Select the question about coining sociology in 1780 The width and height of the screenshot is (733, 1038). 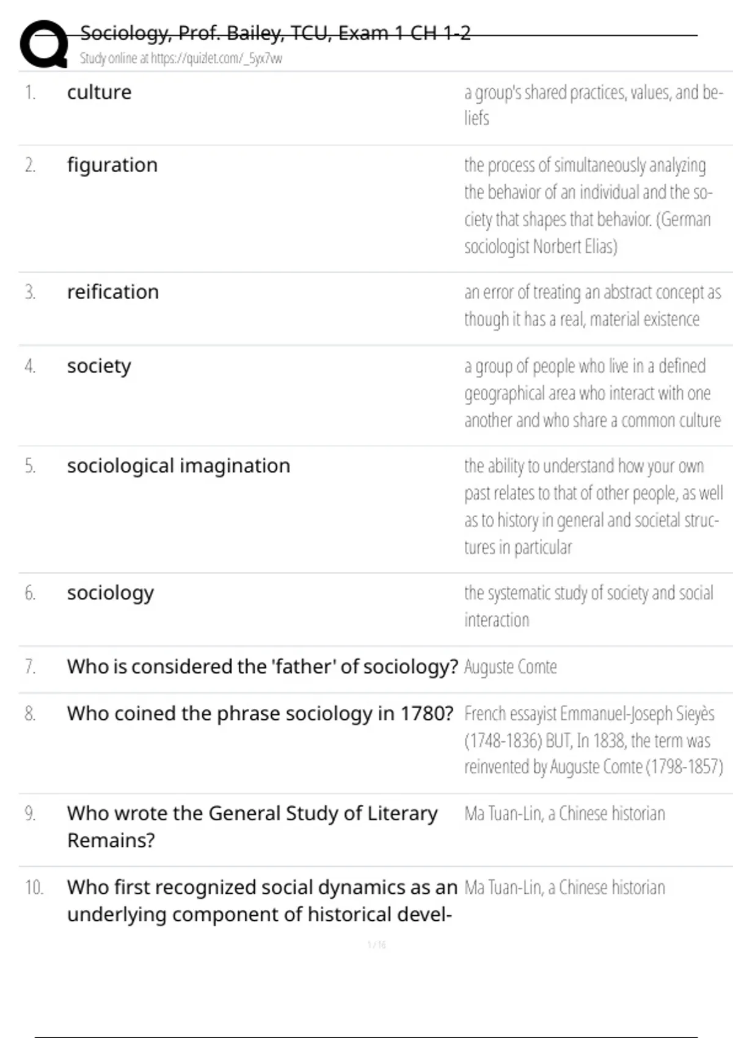click(x=260, y=713)
